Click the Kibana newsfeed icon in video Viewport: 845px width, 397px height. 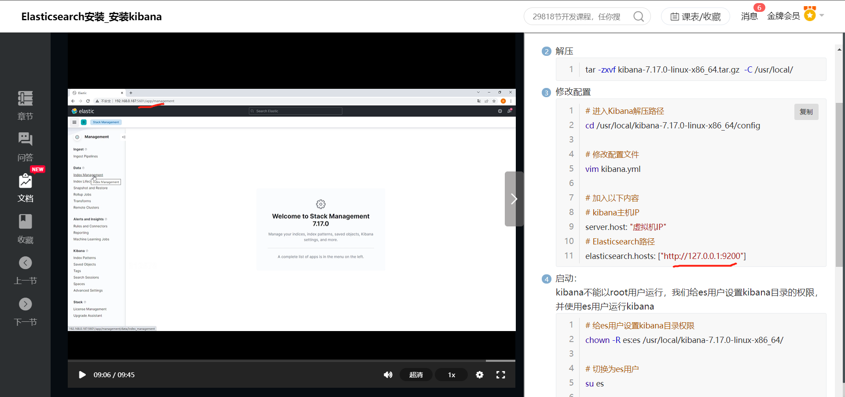[510, 111]
